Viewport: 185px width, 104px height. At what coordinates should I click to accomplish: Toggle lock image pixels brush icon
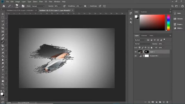point(143,48)
